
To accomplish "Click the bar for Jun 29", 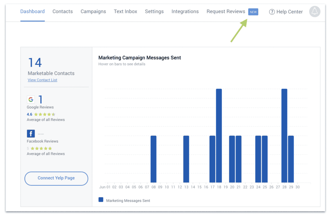I will 291,159.
